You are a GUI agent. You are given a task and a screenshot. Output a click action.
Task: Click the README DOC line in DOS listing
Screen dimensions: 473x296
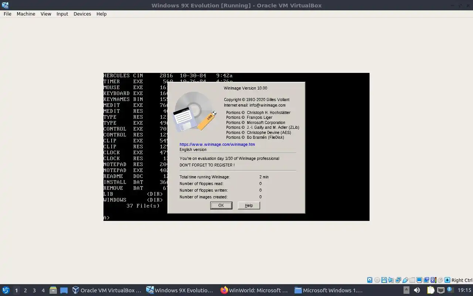coord(135,176)
